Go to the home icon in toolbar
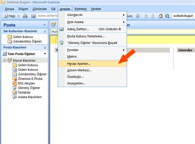The height and width of the screenshot is (144, 195). [160, 16]
